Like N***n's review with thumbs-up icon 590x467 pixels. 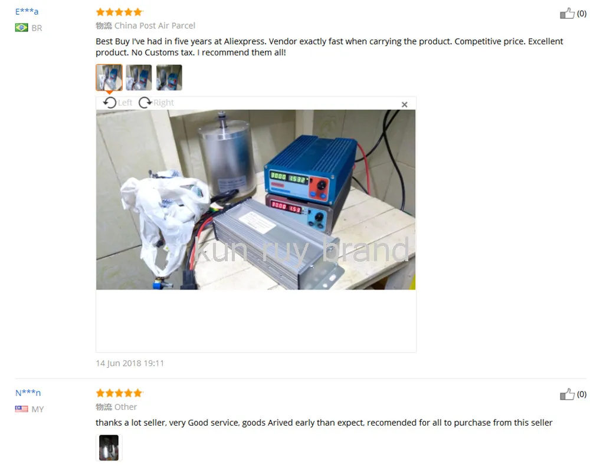click(567, 394)
